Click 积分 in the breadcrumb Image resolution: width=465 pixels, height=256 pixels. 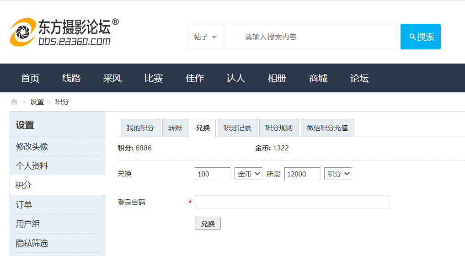(x=62, y=102)
